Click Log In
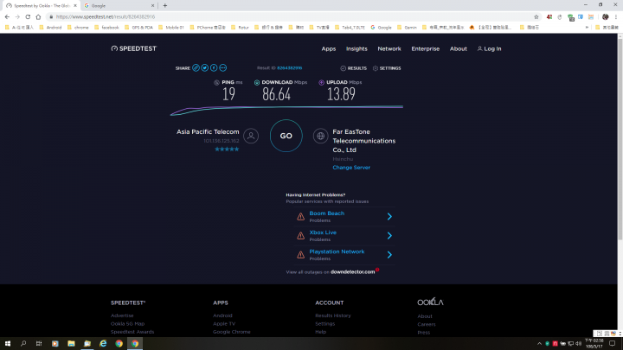The width and height of the screenshot is (623, 350). pos(489,48)
